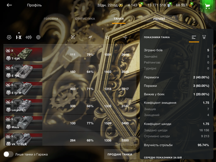Viewport: 216px width, 162px height.
Task: Select the Танки tab
Action: point(118,19)
